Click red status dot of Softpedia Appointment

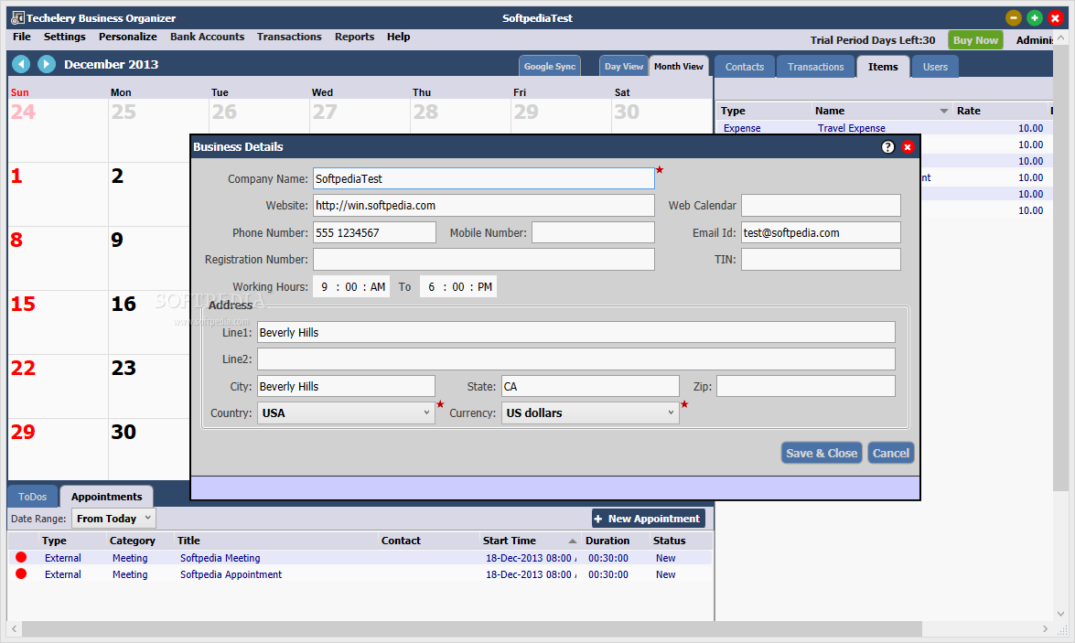21,573
